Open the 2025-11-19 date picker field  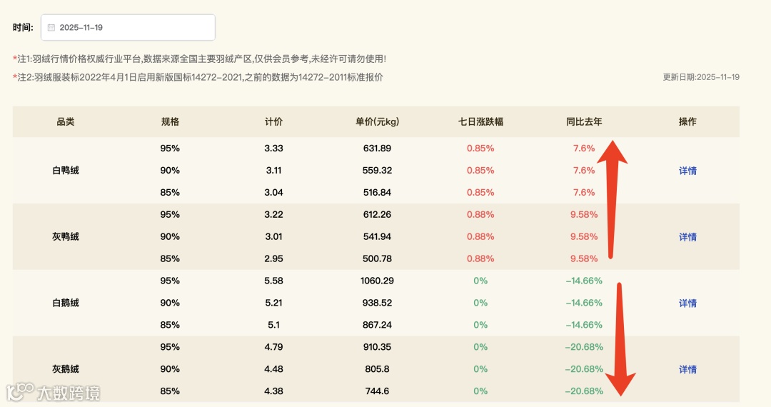point(128,28)
